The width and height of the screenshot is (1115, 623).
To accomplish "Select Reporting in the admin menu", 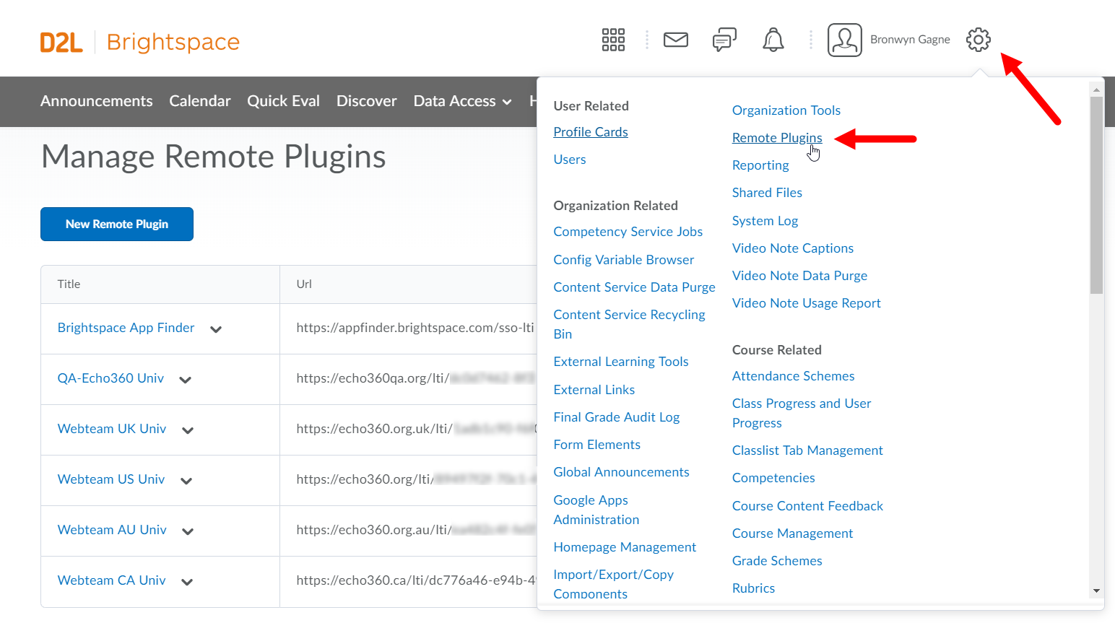I will [760, 165].
